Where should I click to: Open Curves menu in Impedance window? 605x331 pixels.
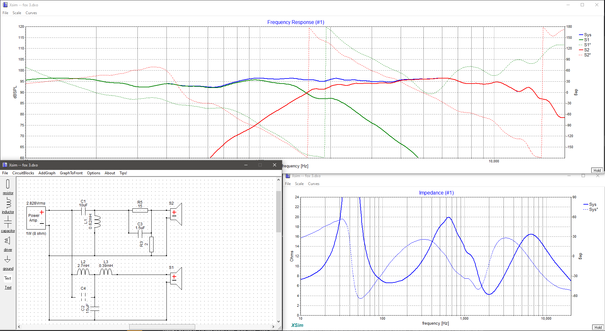click(x=314, y=184)
